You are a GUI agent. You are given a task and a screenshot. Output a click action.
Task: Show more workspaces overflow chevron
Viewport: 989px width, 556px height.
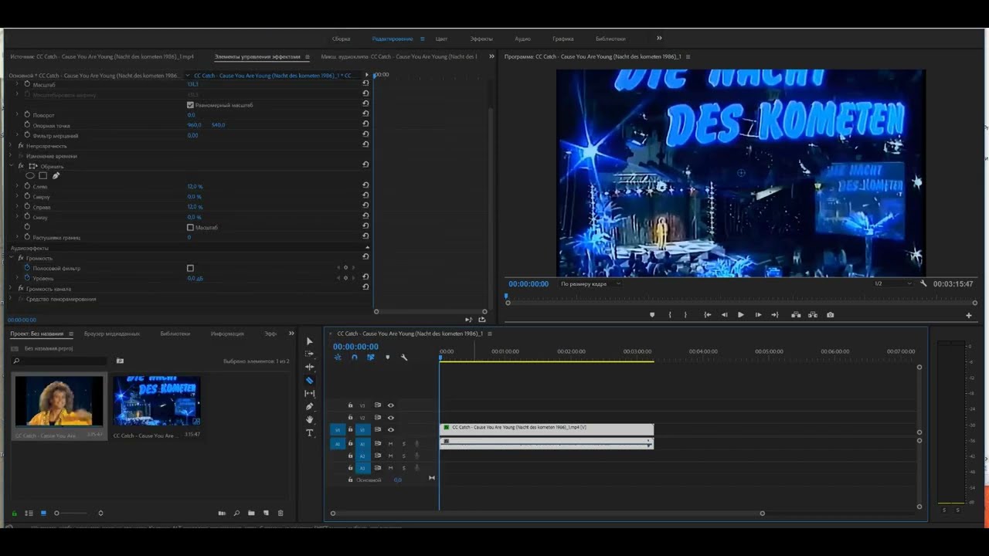pyautogui.click(x=659, y=38)
